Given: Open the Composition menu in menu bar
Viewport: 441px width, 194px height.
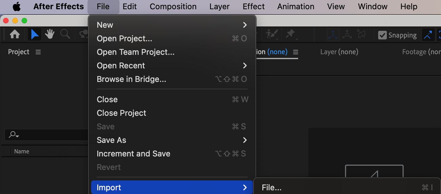Looking at the screenshot, I should click(x=173, y=6).
